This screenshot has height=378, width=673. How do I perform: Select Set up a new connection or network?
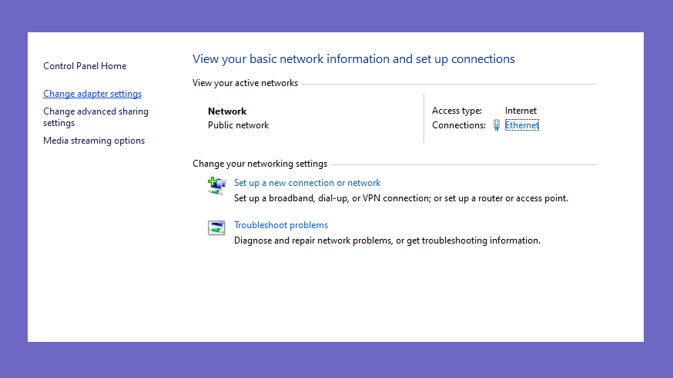307,183
